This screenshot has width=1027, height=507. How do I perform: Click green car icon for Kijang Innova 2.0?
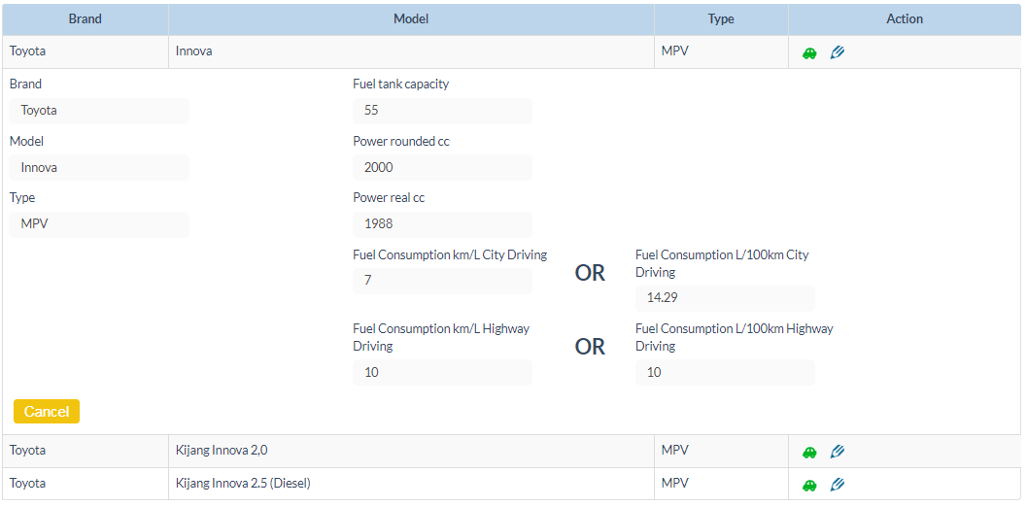tap(809, 452)
